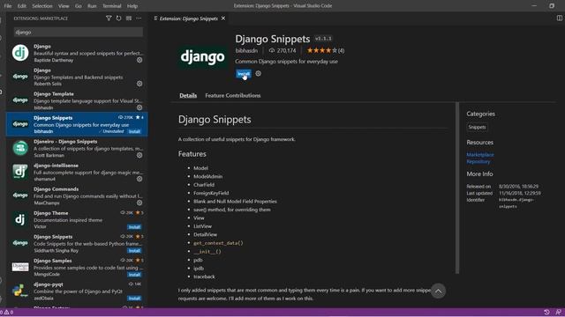
Task: Click the identifier bibhasdn.django-snippets
Action: [516, 203]
